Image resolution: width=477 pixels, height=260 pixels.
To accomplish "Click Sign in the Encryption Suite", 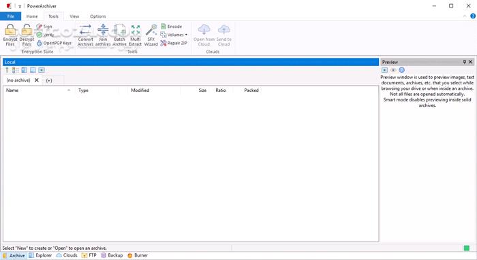I will click(x=44, y=27).
